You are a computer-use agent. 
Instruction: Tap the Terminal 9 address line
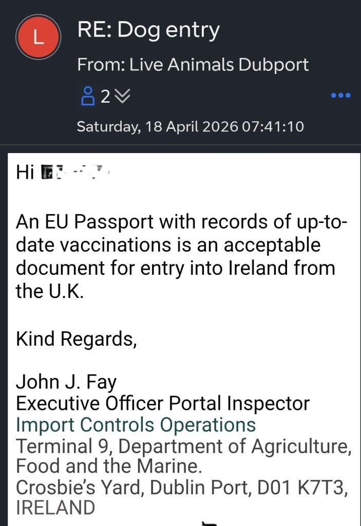pyautogui.click(x=184, y=446)
